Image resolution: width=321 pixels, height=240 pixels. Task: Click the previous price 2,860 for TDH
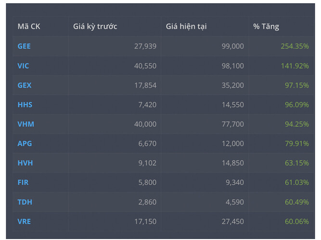point(146,202)
